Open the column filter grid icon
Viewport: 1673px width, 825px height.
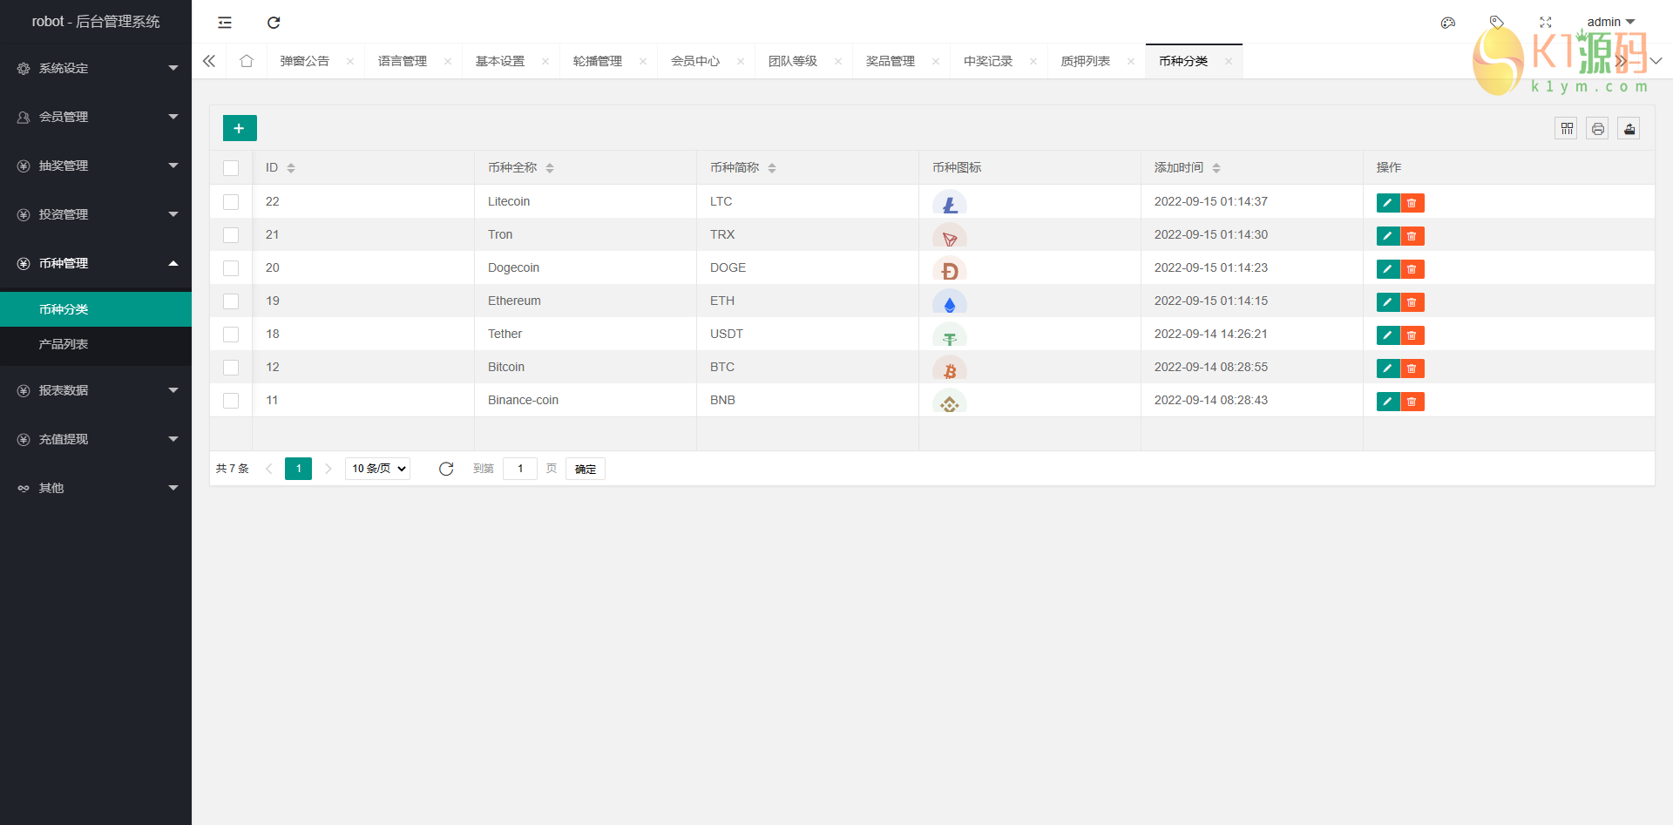coord(1567,129)
